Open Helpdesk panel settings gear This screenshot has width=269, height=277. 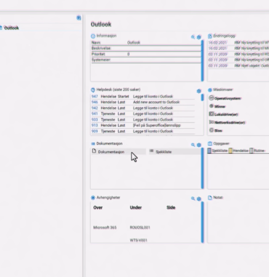[199, 91]
